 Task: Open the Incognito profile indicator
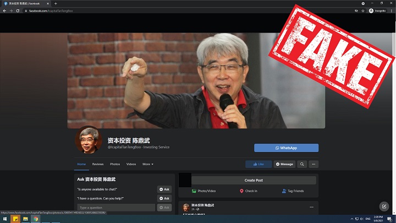pos(377,11)
